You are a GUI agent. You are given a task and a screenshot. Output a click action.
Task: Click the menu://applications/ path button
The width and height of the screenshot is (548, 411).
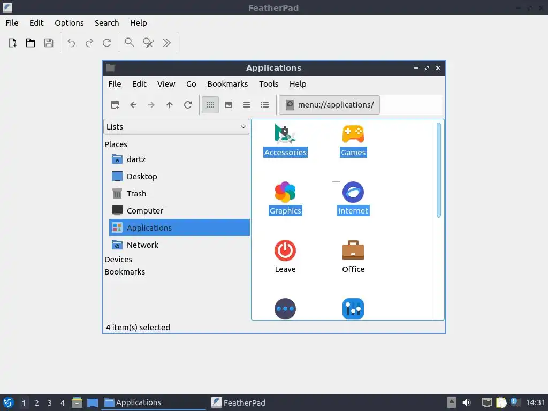click(x=330, y=105)
